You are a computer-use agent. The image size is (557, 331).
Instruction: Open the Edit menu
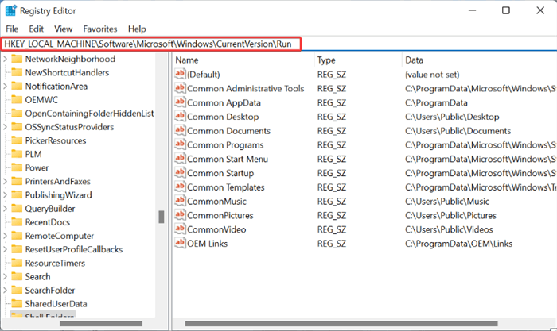click(x=36, y=29)
